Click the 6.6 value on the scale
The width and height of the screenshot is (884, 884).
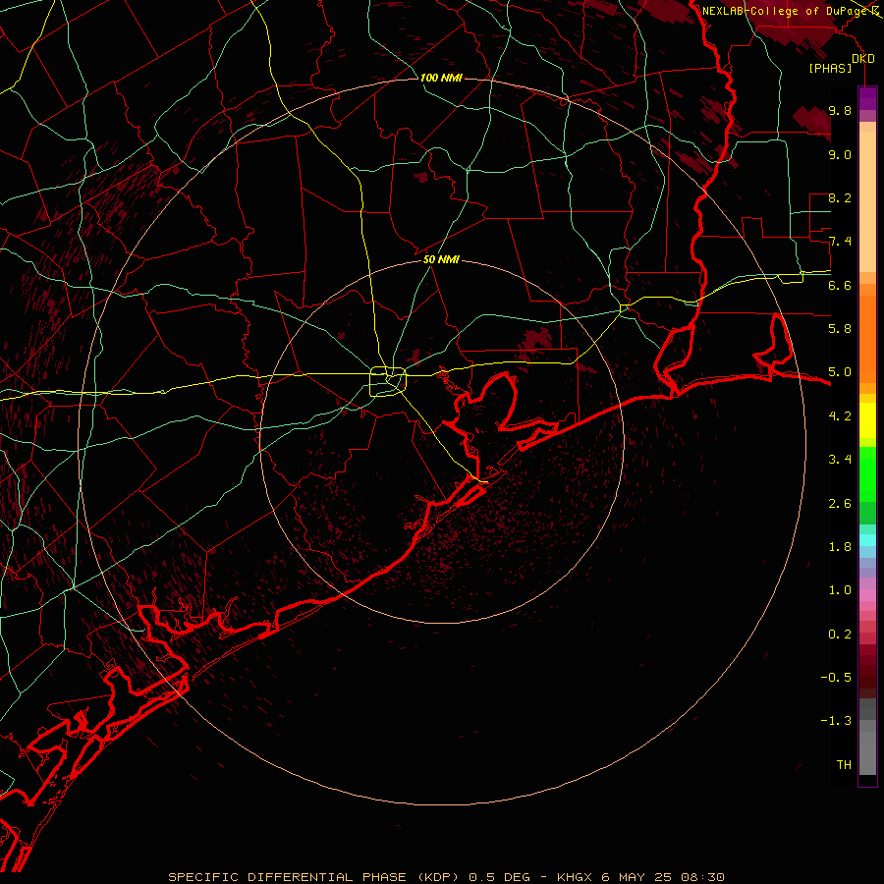pos(840,285)
